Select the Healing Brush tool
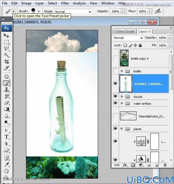This screenshot has width=174, height=184. 6,77
